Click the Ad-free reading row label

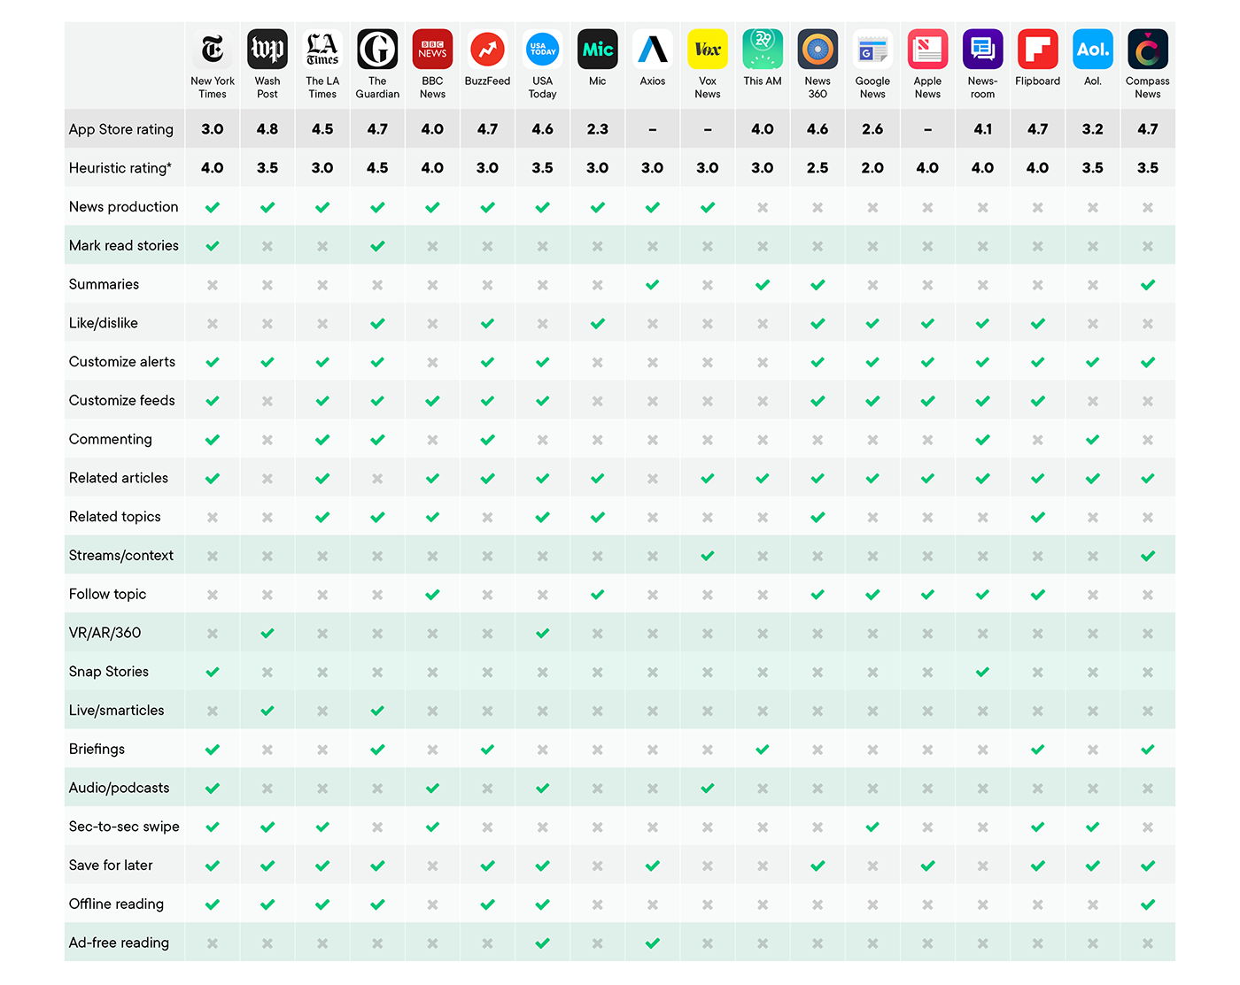click(119, 943)
